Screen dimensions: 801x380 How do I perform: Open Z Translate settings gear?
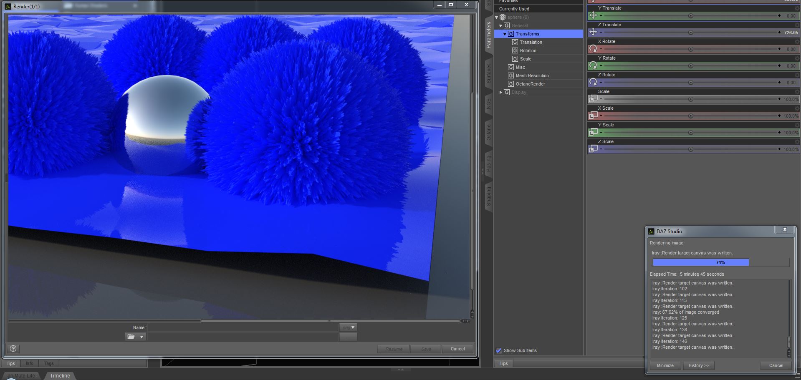[x=797, y=25]
